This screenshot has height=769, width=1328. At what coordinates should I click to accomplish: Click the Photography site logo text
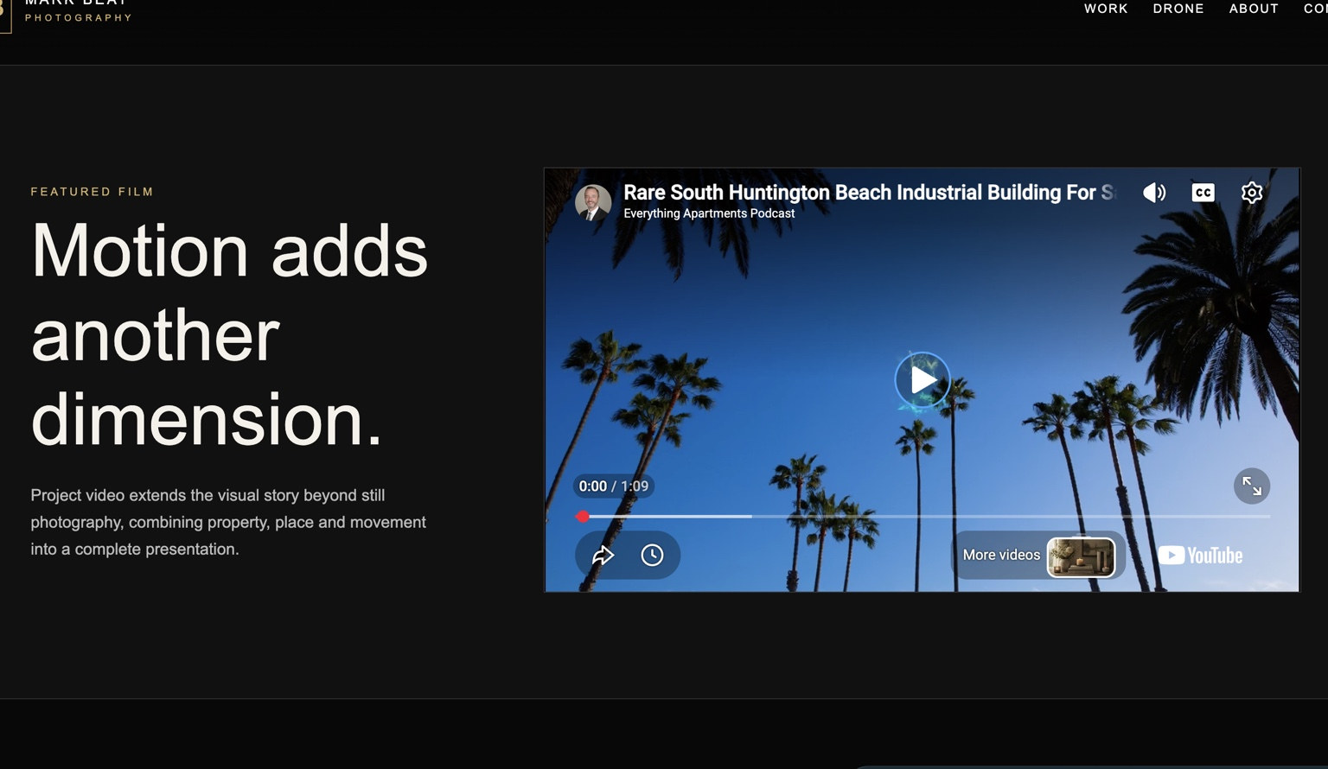[x=79, y=17]
